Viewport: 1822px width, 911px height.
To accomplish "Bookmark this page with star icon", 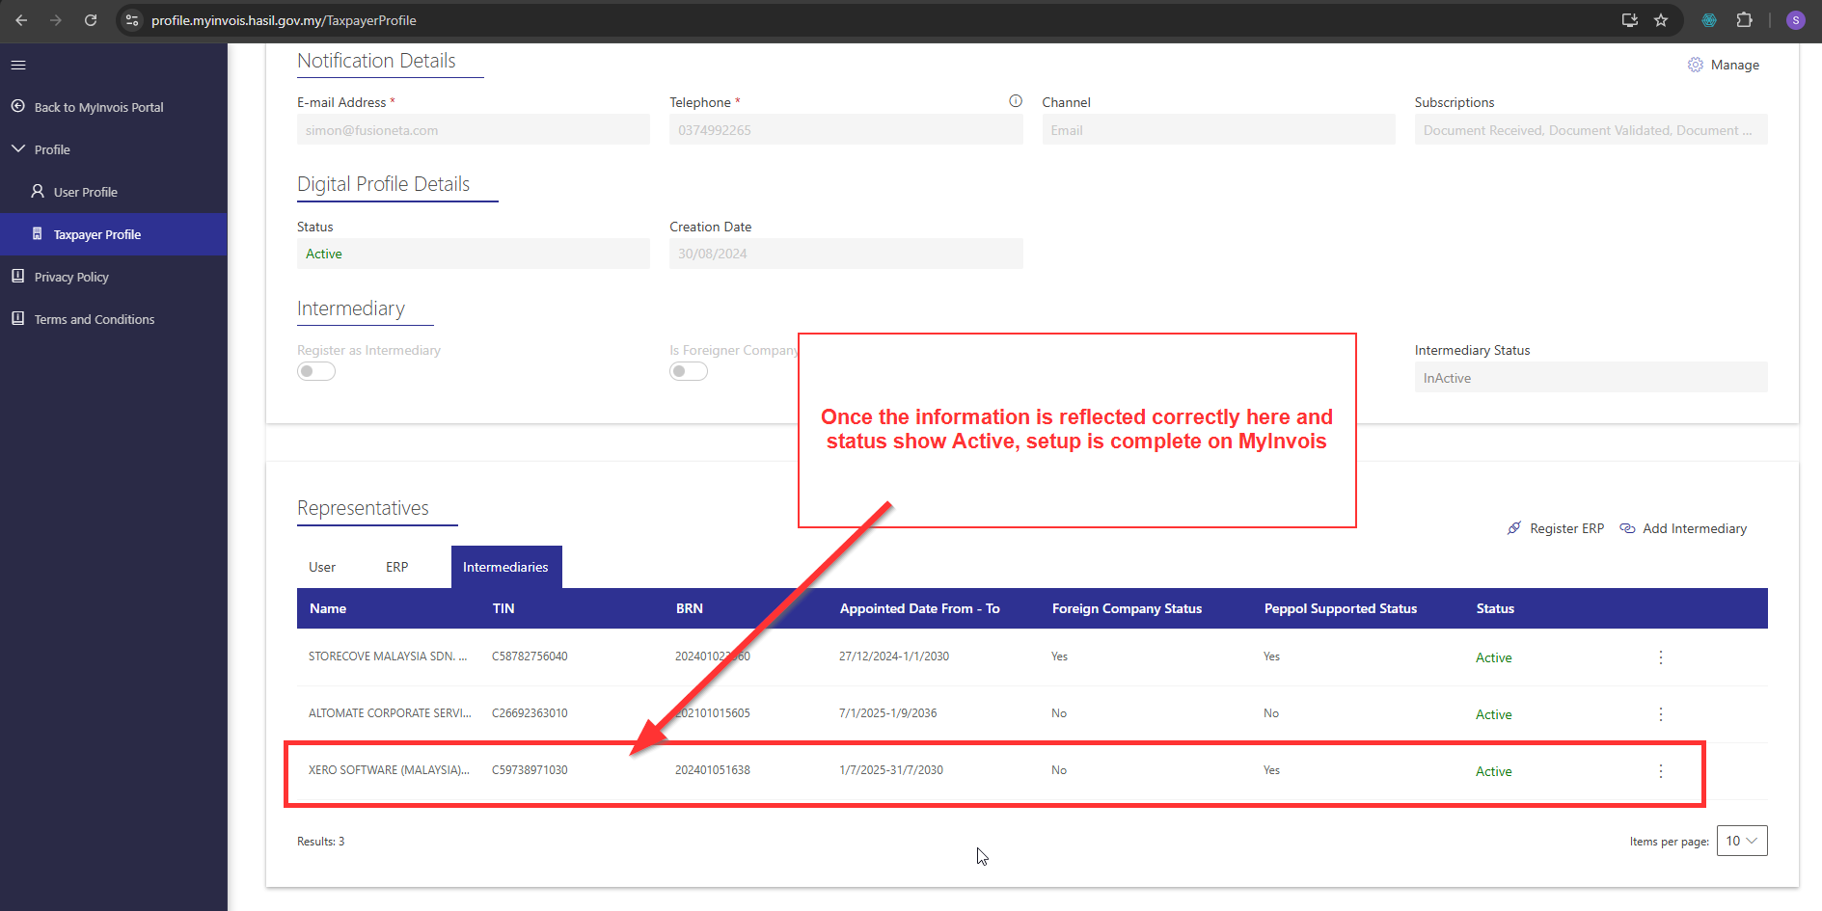I will point(1661,20).
